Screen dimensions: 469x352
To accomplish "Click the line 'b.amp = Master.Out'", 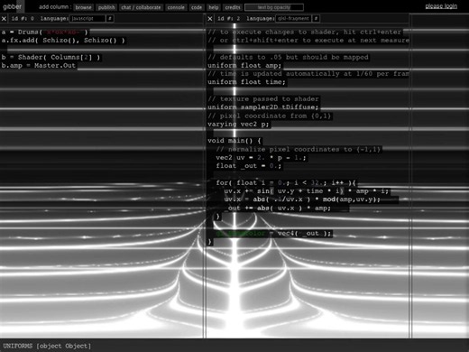I will click(39, 65).
